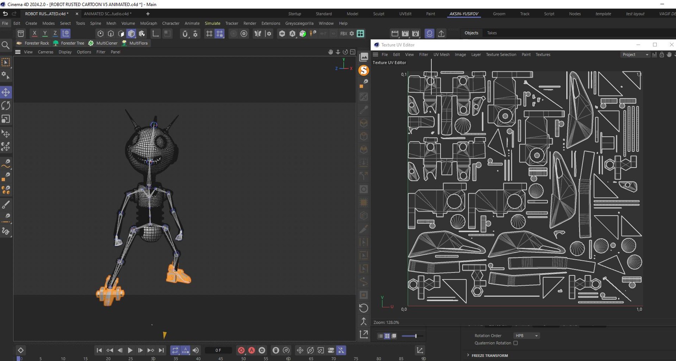
Task: Open the Simulate menu
Action: 213,23
